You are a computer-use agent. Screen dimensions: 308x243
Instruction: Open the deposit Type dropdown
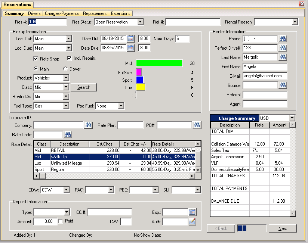[x=67, y=212]
